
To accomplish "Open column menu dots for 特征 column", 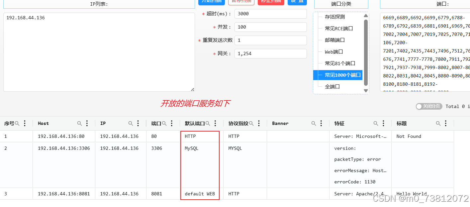I will click(383, 123).
